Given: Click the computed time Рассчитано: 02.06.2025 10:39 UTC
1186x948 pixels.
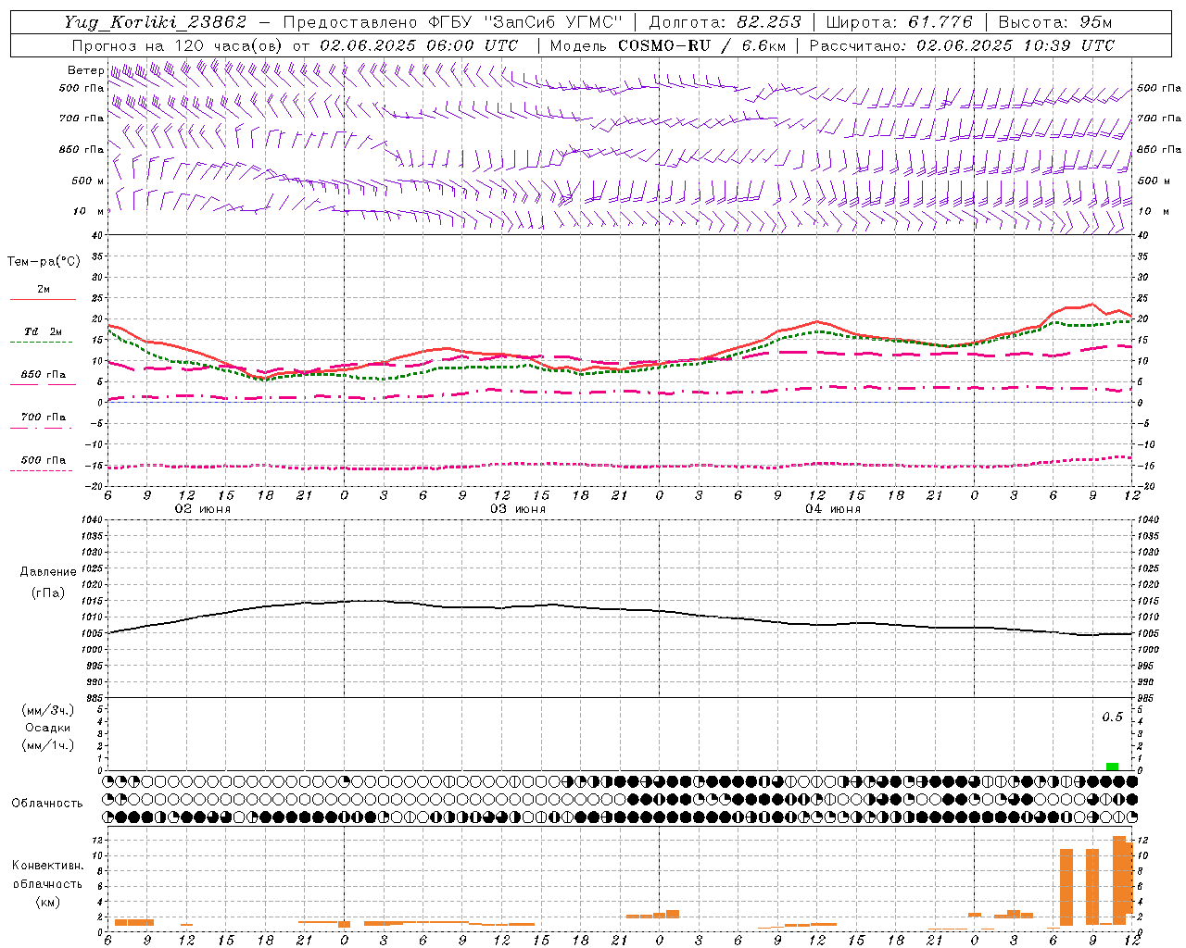Looking at the screenshot, I should (962, 45).
